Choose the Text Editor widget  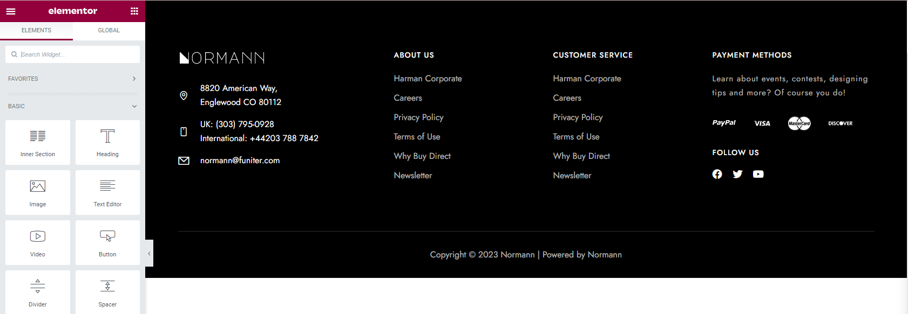click(107, 192)
